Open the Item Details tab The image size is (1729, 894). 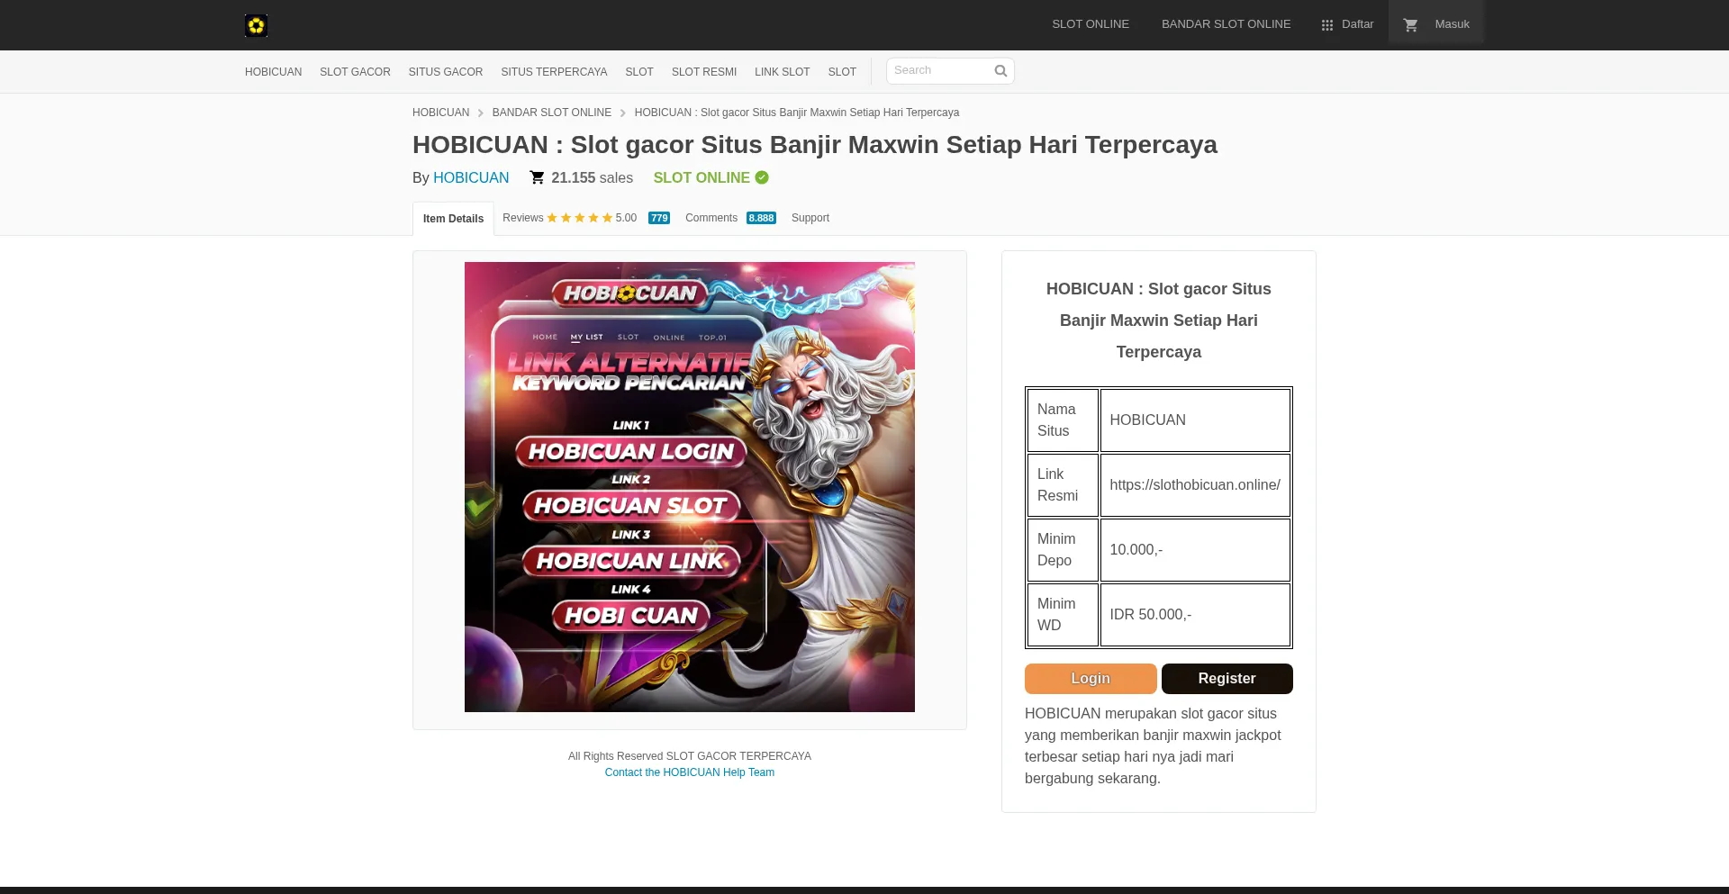[x=453, y=219]
